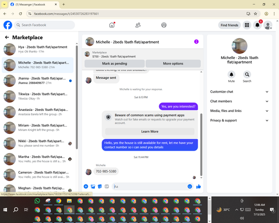Open the Jhanna unread conversation

pos(37,81)
